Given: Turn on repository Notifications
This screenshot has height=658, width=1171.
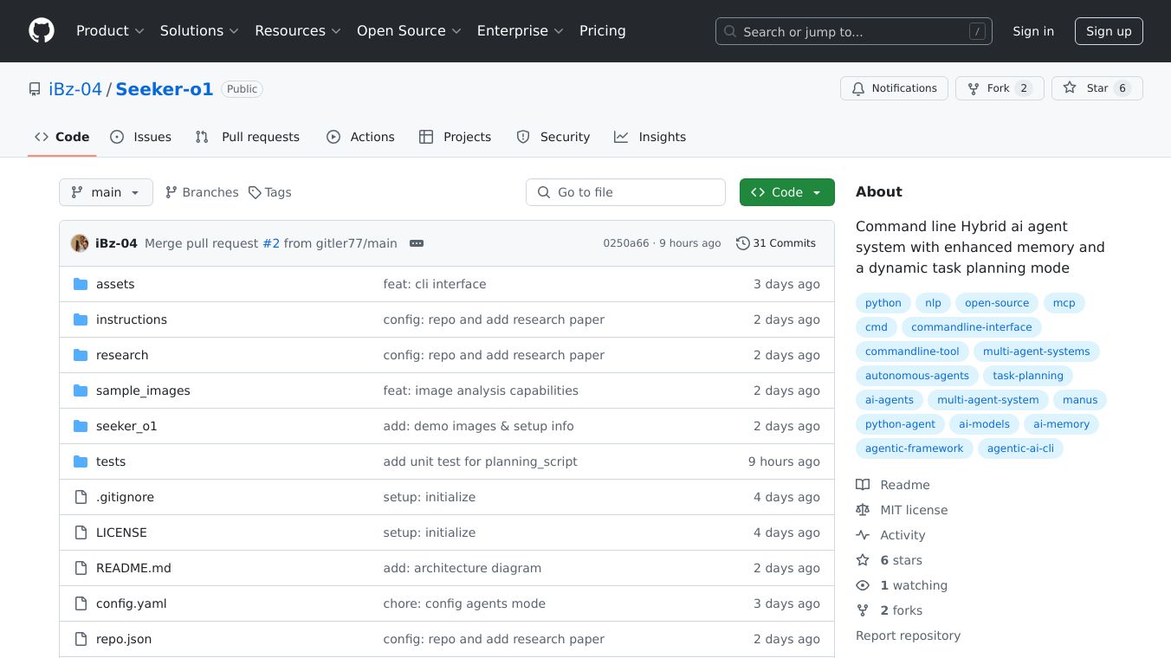Looking at the screenshot, I should pos(894,88).
